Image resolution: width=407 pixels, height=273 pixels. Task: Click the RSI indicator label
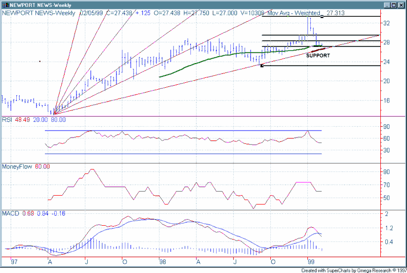pos(7,120)
